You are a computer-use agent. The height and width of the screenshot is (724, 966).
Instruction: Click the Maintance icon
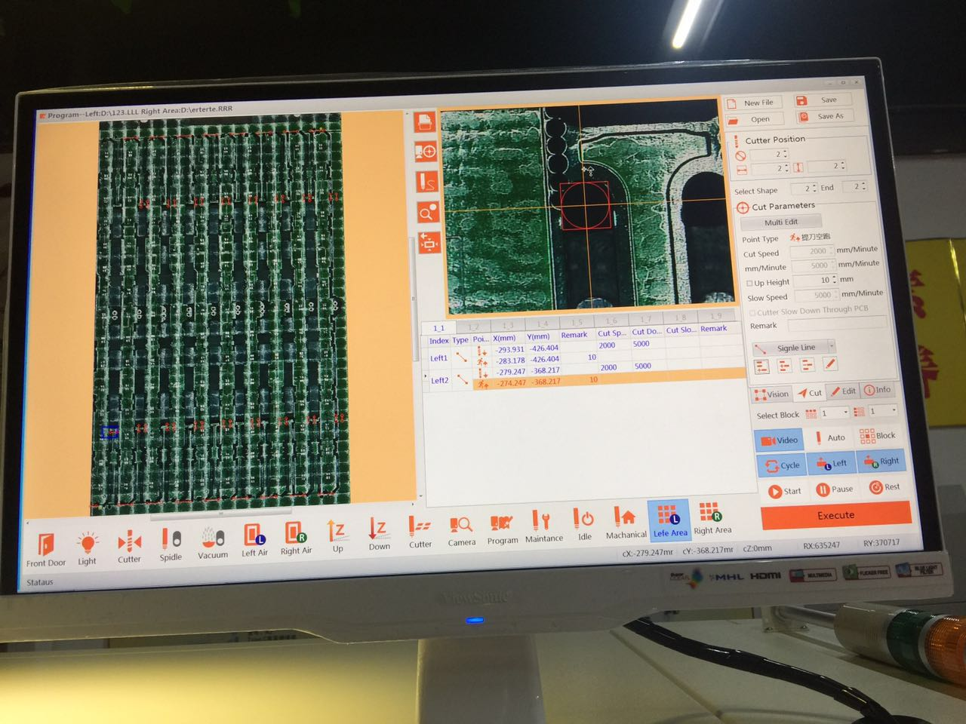542,521
